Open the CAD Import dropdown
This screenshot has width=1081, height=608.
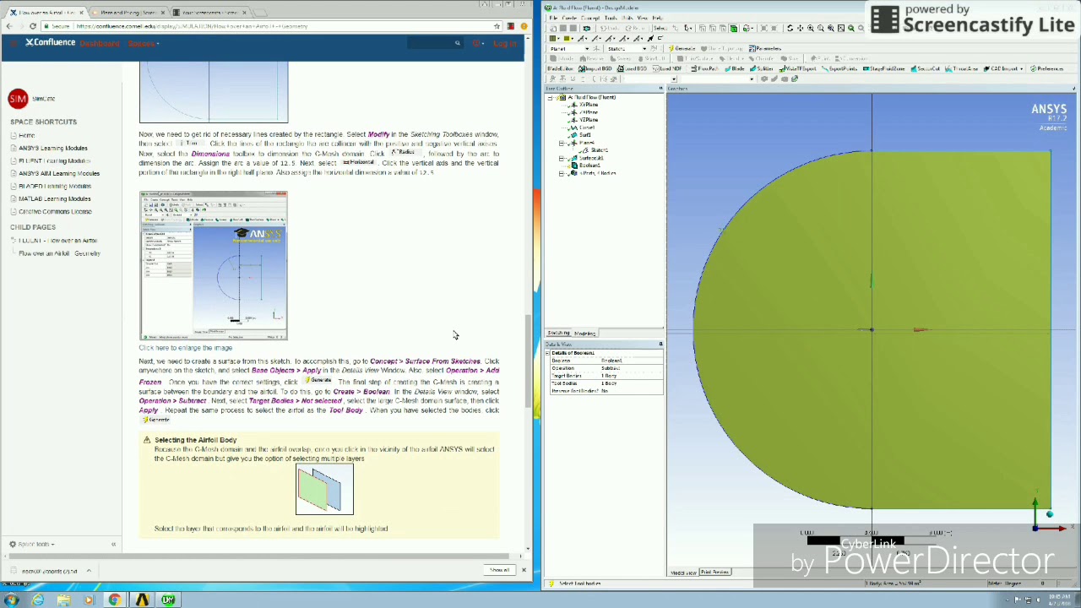(x=1003, y=68)
